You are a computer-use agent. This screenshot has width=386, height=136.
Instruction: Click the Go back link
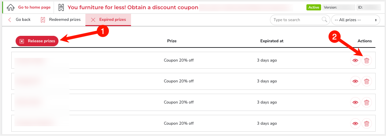point(19,20)
